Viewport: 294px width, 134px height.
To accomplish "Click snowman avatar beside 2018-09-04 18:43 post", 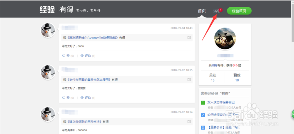I will click(x=48, y=30).
